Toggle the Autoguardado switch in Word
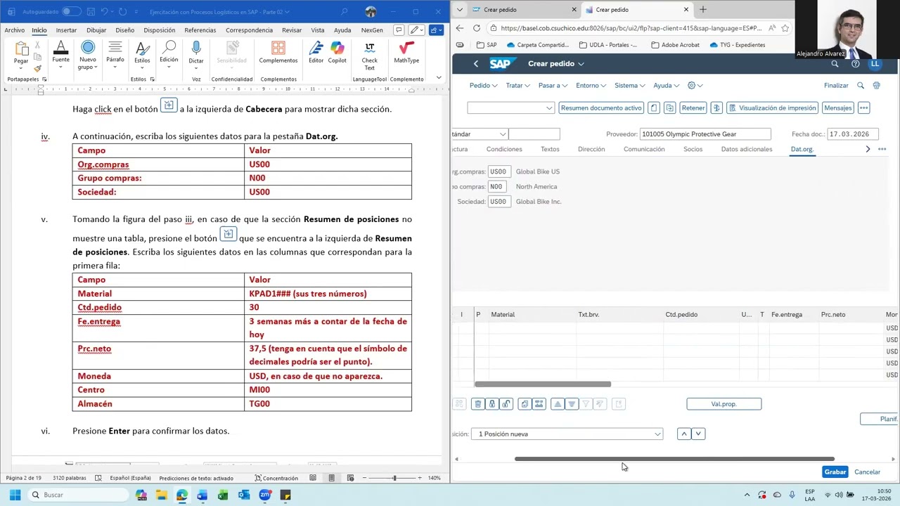This screenshot has width=900, height=506. click(x=71, y=11)
